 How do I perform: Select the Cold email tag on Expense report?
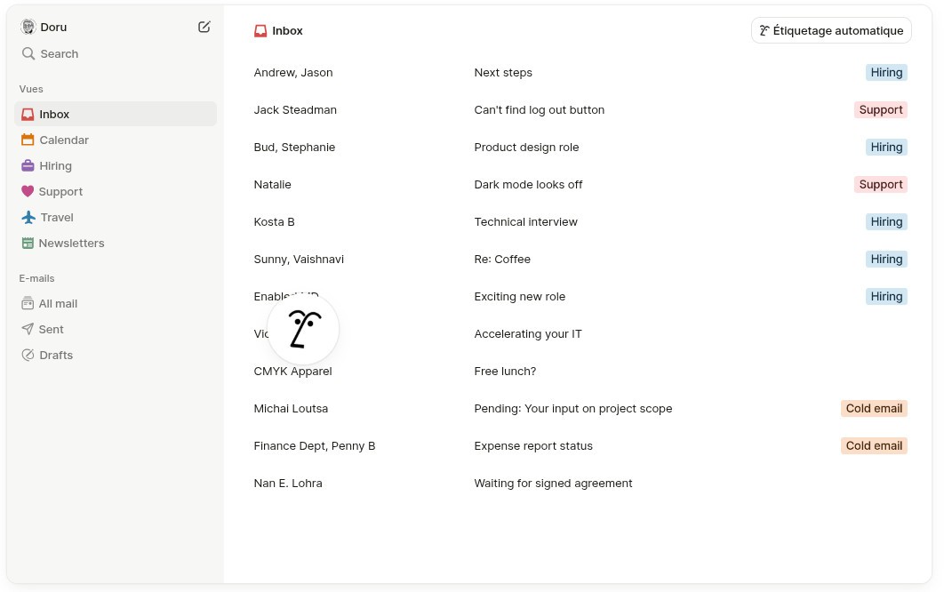[874, 445]
